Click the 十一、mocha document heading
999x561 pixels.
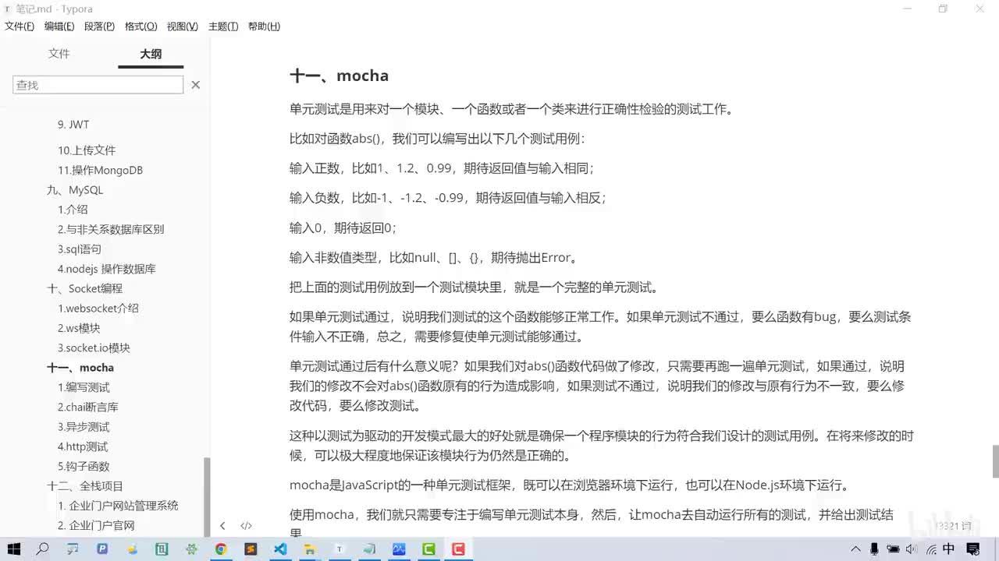pos(340,76)
